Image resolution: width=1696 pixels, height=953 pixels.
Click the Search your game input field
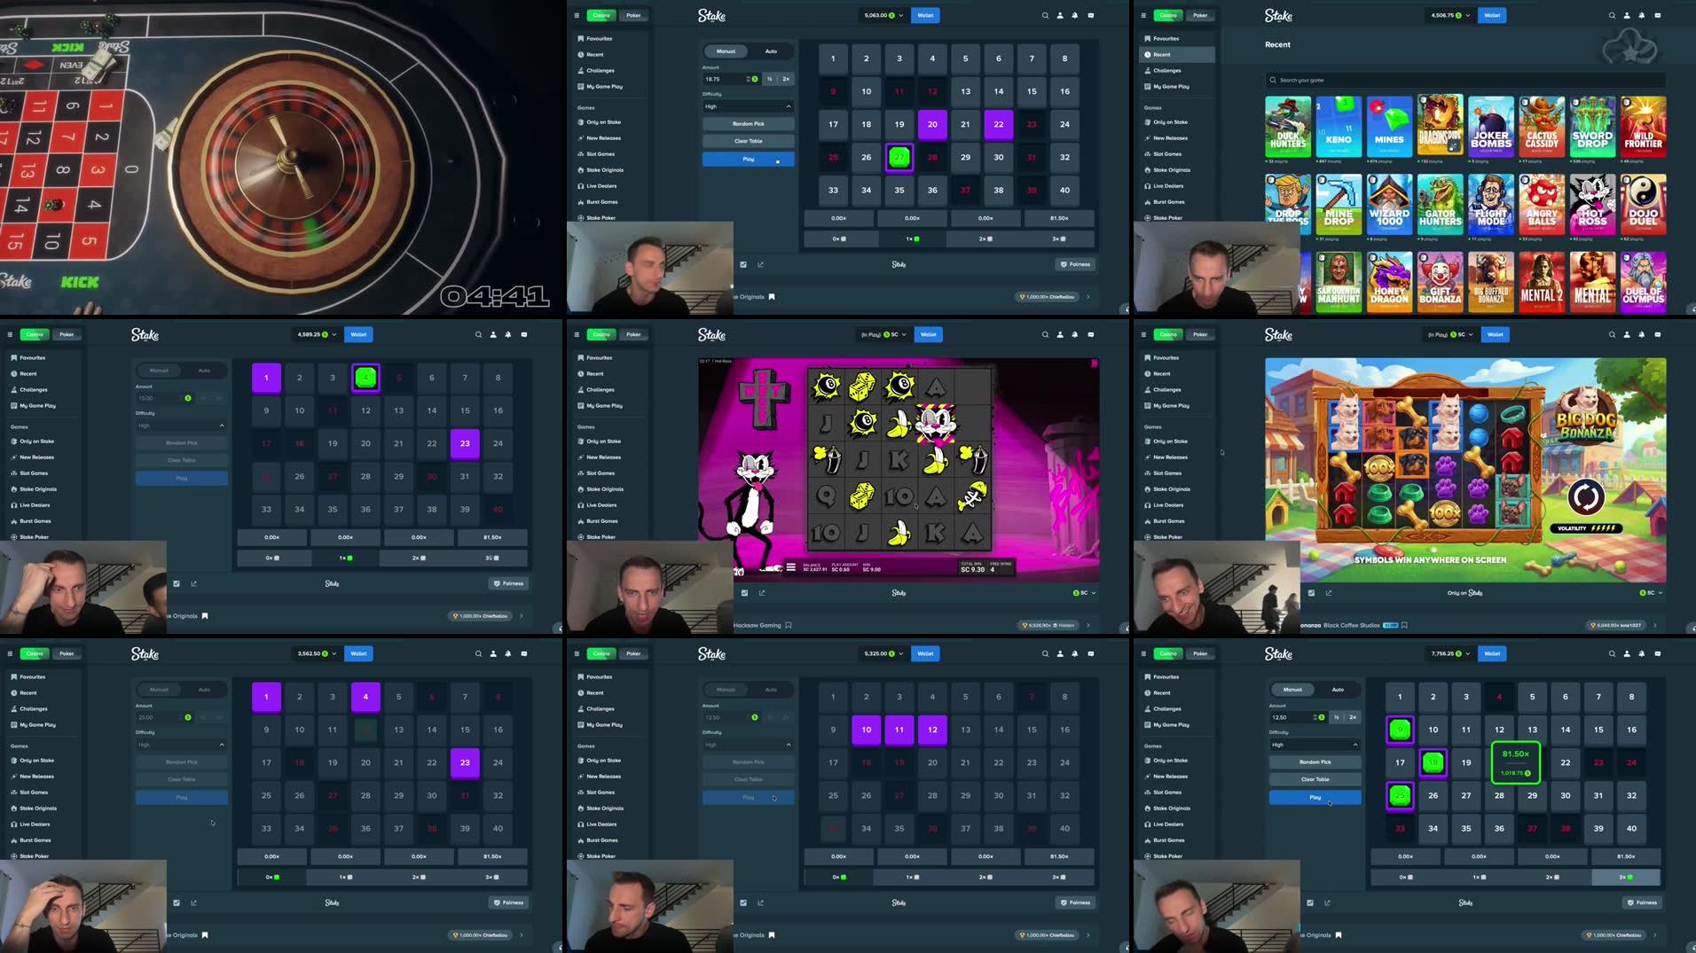tap(1464, 80)
